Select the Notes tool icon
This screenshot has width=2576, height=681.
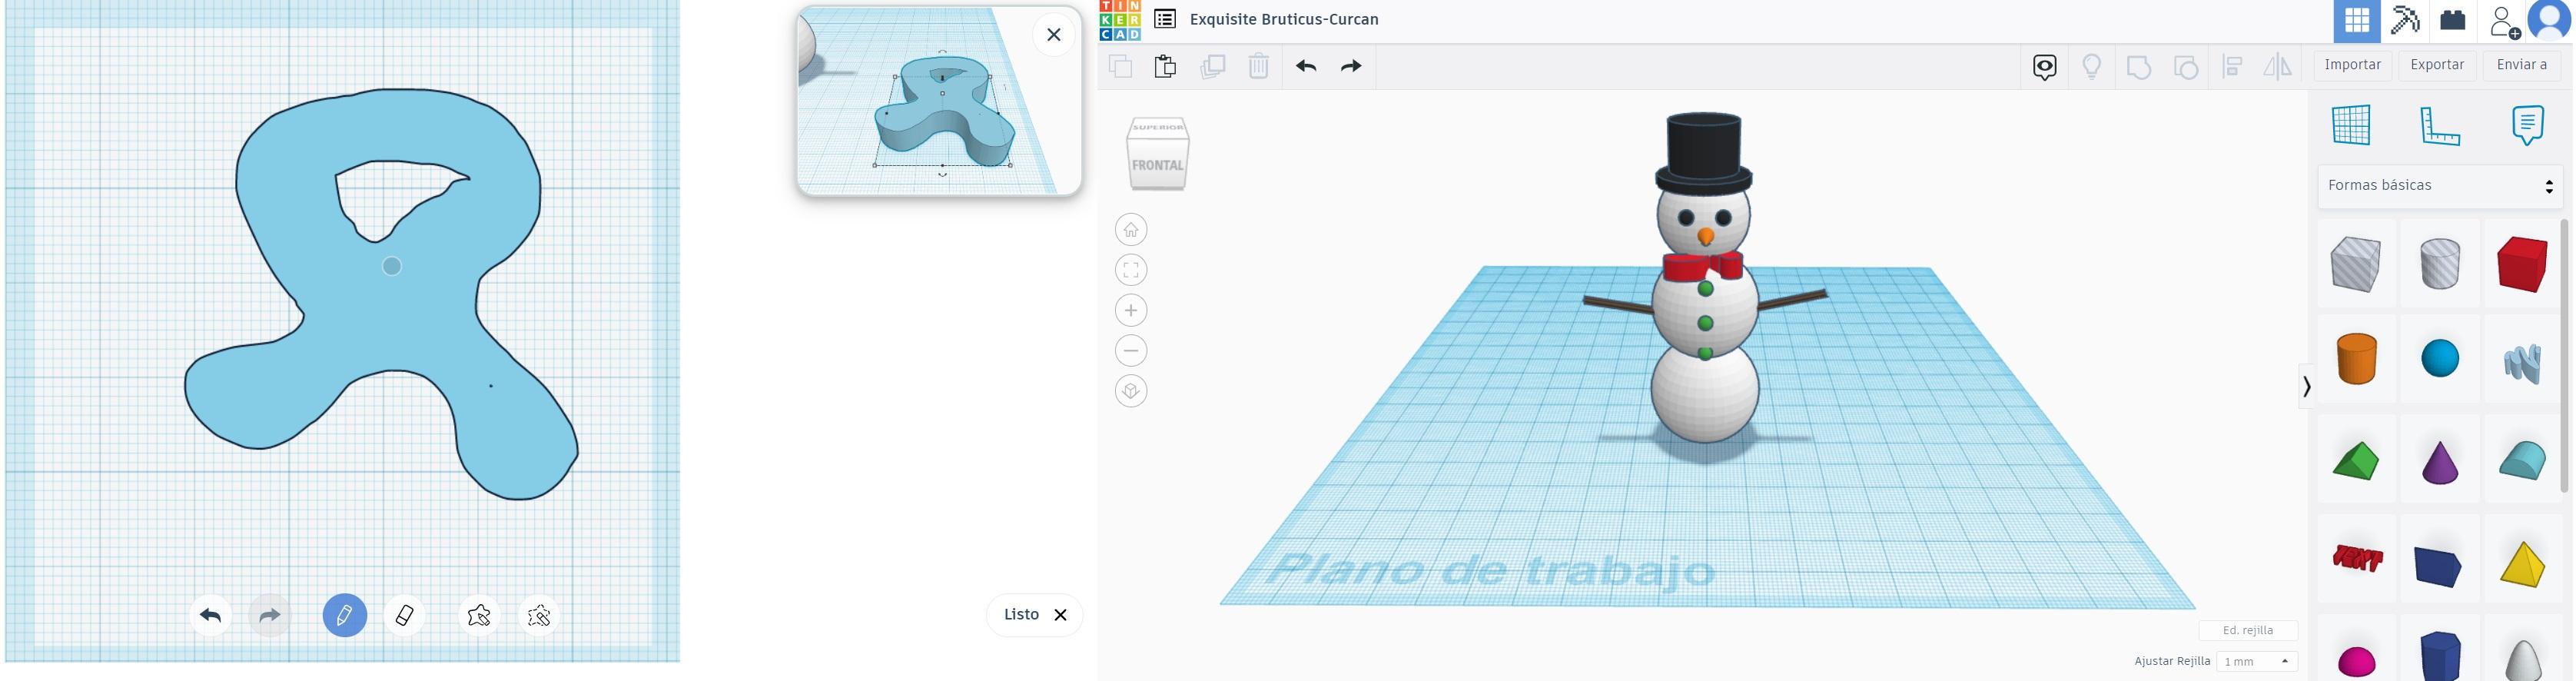(x=2527, y=125)
